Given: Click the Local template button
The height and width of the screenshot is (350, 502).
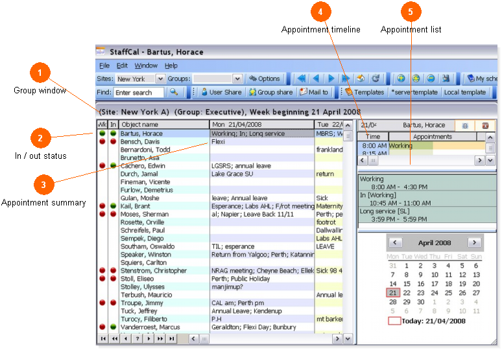Looking at the screenshot, I should point(465,92).
